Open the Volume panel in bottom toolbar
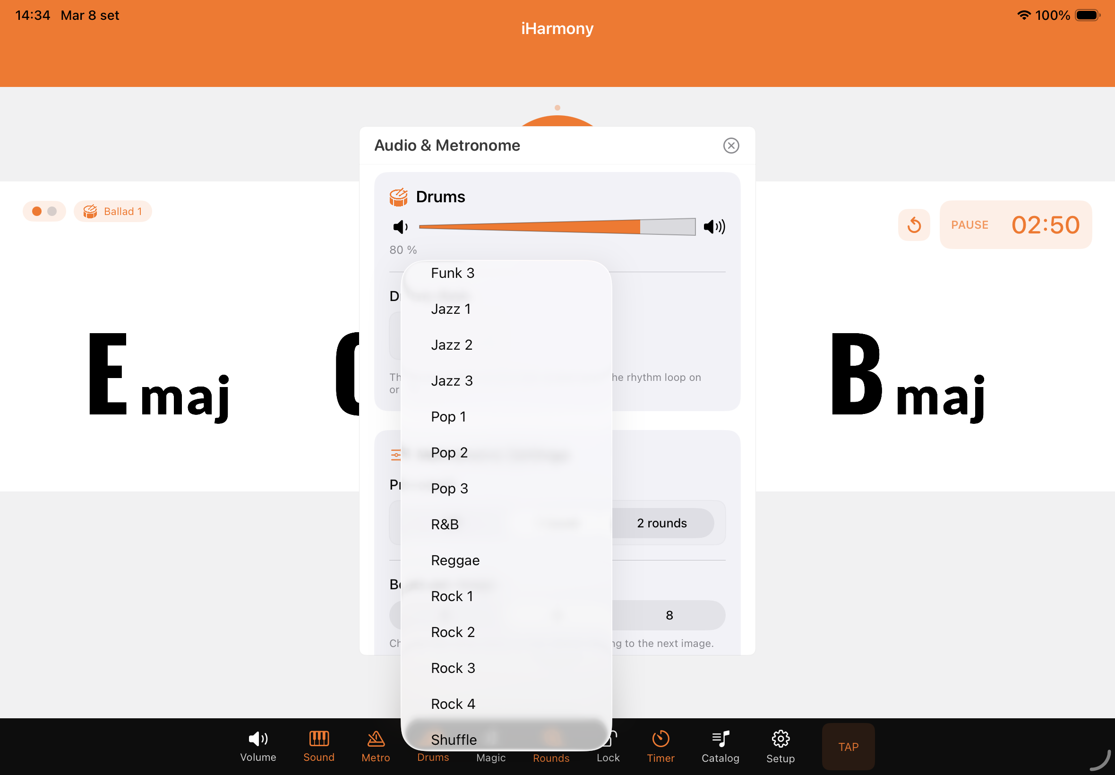The image size is (1115, 775). coord(258,746)
